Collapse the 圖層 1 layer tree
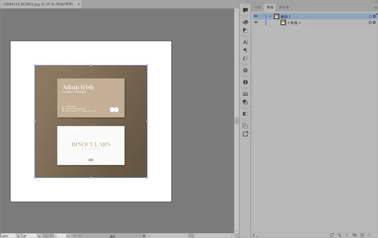The image size is (378, 238). [270, 16]
